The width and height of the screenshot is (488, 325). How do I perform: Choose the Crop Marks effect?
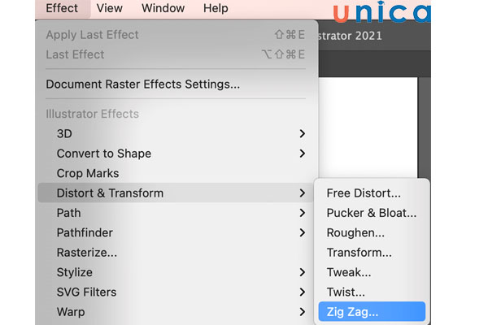(x=88, y=173)
